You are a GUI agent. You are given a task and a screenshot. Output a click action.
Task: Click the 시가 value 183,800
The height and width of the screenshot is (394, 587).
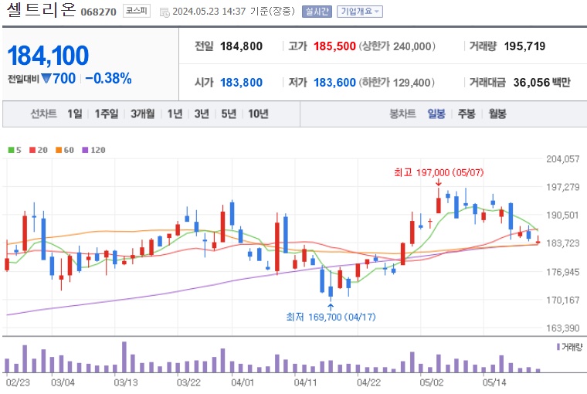point(241,83)
